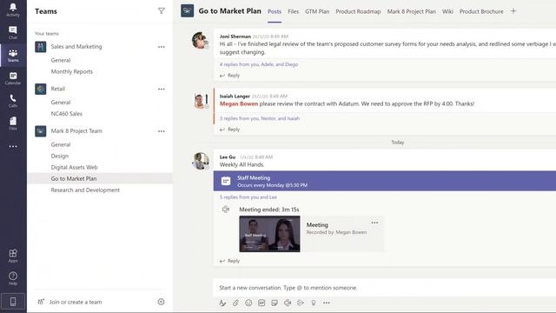Open Joni Sherman's profile picture
The height and width of the screenshot is (313, 556).
tap(201, 40)
